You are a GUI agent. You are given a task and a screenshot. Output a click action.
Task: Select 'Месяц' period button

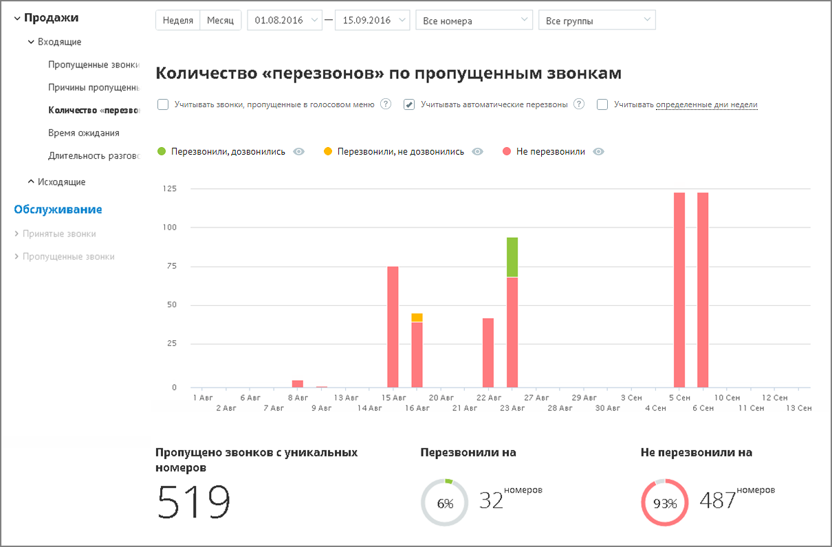tap(221, 20)
